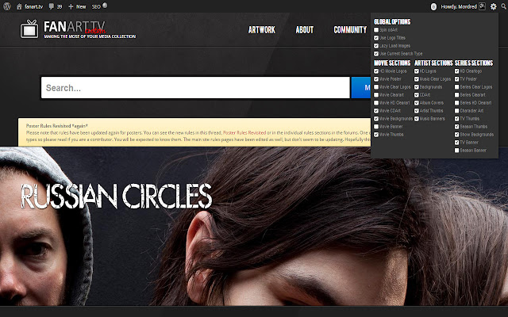Toggle Use Logo Titles checkbox
This screenshot has height=317, width=508.
pos(376,38)
